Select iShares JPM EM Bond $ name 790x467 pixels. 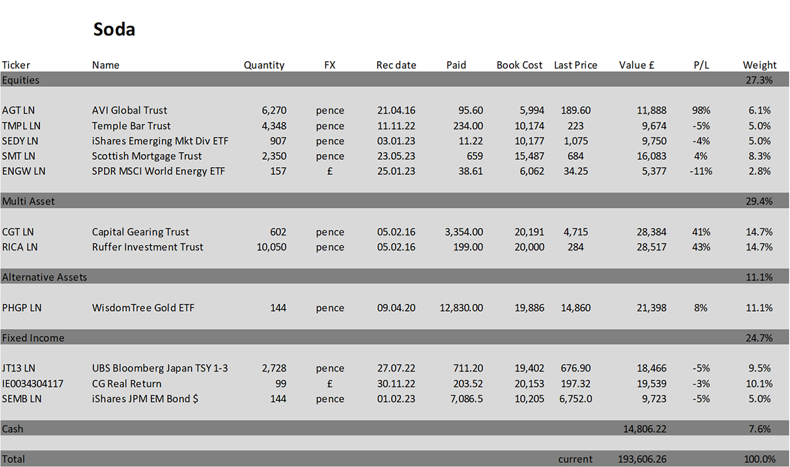145,399
